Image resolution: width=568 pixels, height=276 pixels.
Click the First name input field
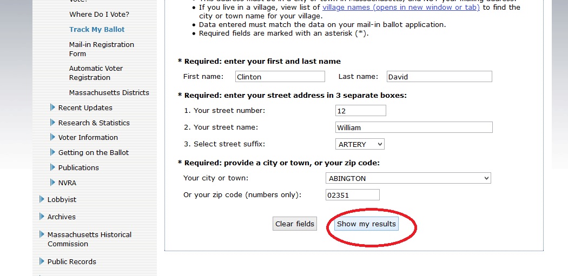click(x=280, y=77)
